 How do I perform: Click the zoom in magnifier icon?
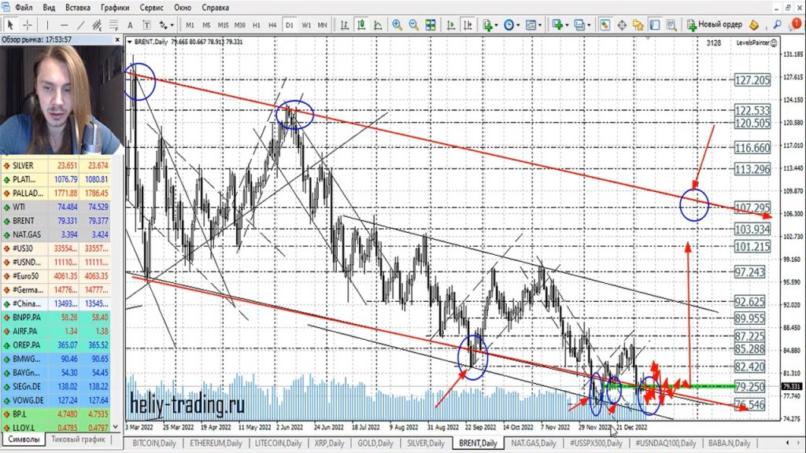(397, 24)
